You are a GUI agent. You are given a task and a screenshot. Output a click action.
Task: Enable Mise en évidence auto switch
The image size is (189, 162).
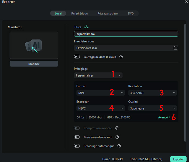click(x=77, y=137)
